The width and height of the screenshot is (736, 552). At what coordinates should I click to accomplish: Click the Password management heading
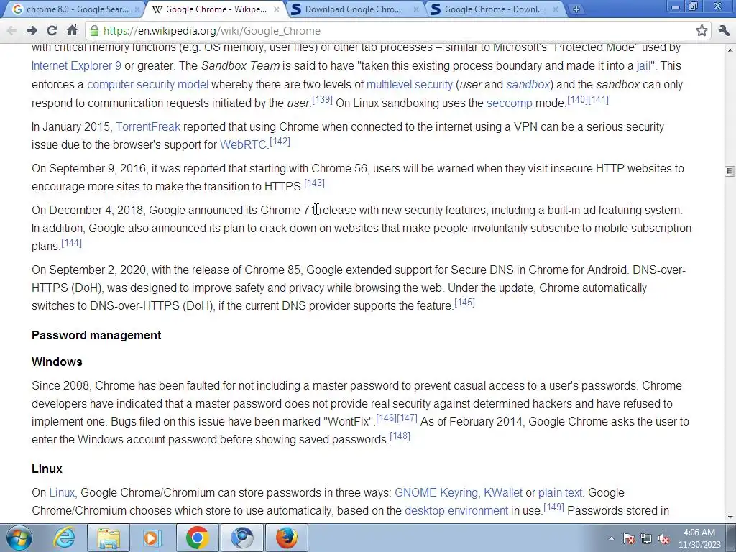pyautogui.click(x=96, y=335)
